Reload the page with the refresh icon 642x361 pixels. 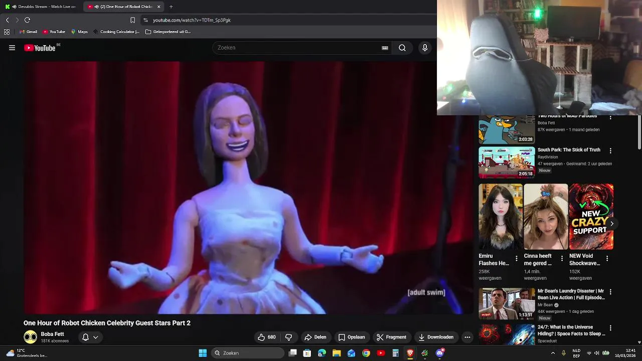[x=27, y=20]
